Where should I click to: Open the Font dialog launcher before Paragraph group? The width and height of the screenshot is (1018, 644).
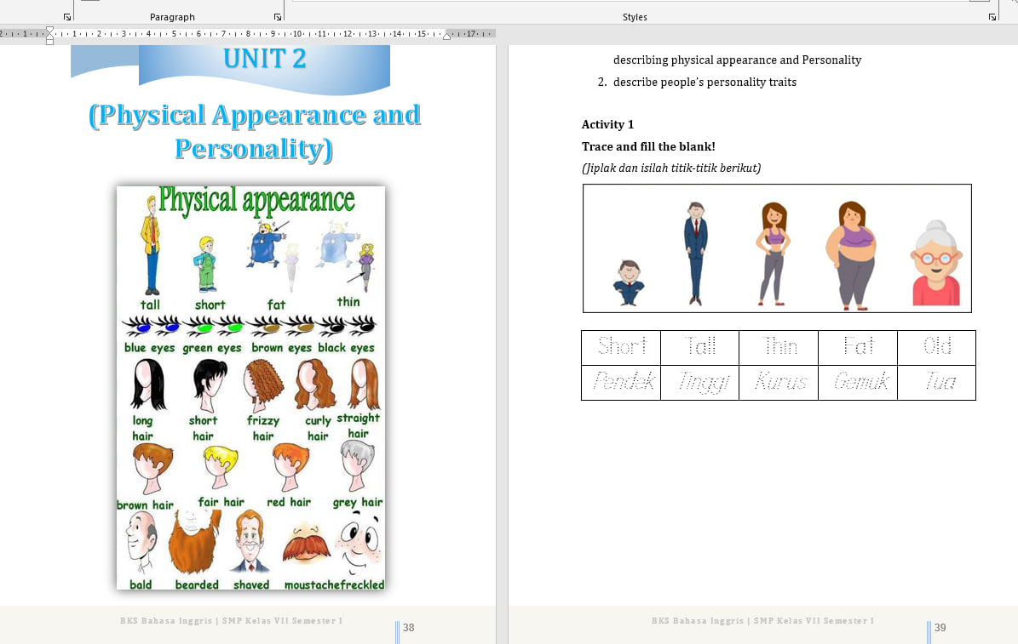pyautogui.click(x=66, y=17)
